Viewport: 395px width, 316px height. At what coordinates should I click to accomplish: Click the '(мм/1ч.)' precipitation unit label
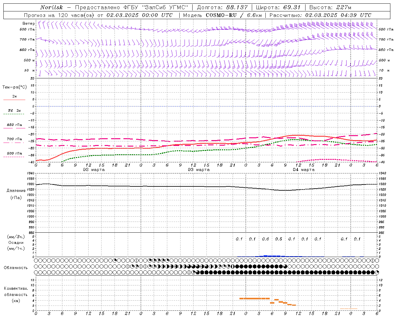(16, 248)
